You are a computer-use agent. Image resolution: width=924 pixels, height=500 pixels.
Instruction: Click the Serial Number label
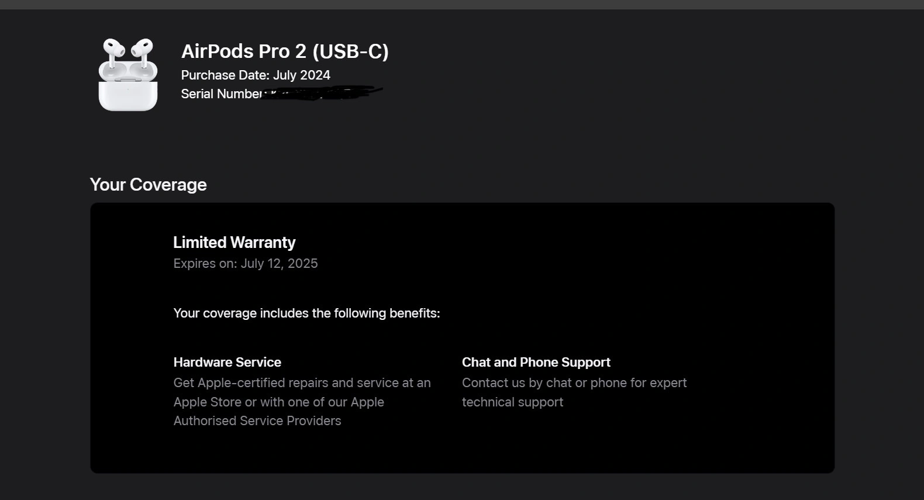pos(221,94)
